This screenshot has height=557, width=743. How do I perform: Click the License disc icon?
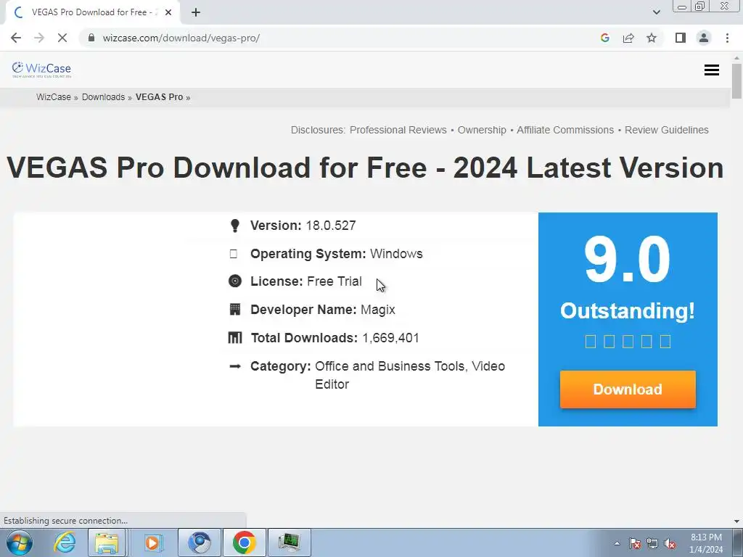(x=235, y=281)
